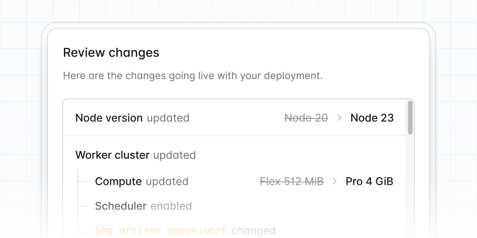477x238 pixels.
Task: Click the 'changed' label after queue:work
Action: click(x=254, y=231)
